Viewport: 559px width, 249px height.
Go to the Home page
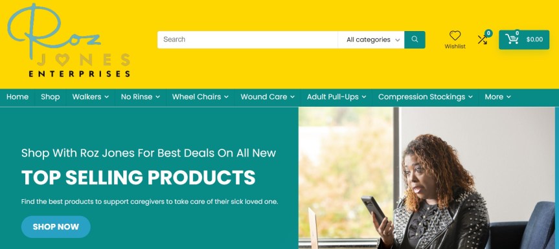17,97
